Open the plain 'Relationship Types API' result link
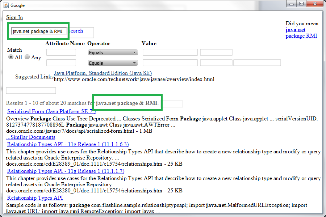The image size is (326, 217). 35,198
